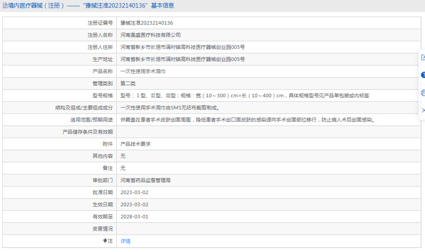The height and width of the screenshot is (252, 425).
Task: Click the 产品储存条件及有效期 label
Action: 88,132
